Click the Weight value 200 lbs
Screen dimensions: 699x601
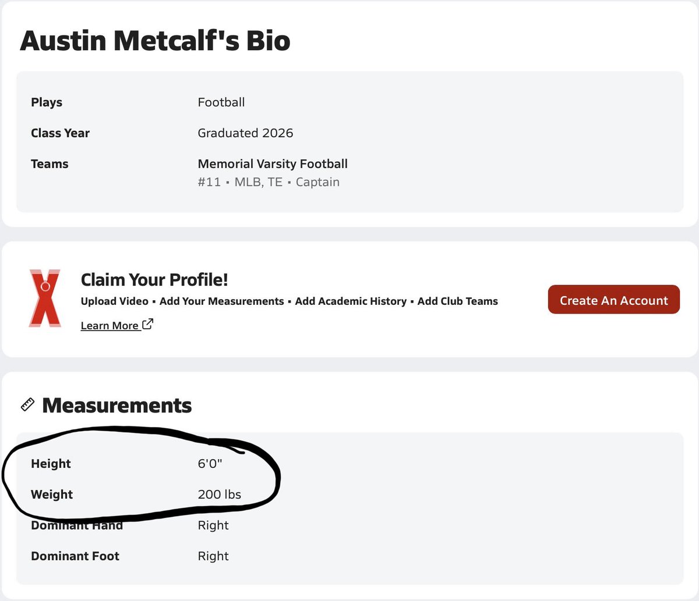click(220, 495)
